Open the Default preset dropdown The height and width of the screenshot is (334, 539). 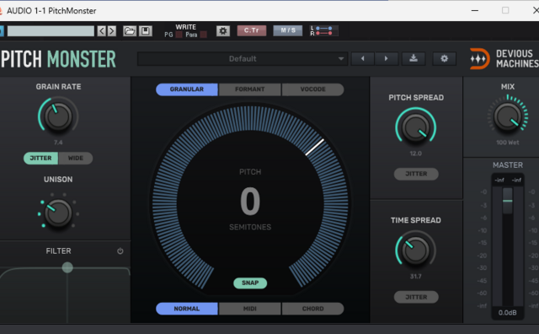(243, 58)
